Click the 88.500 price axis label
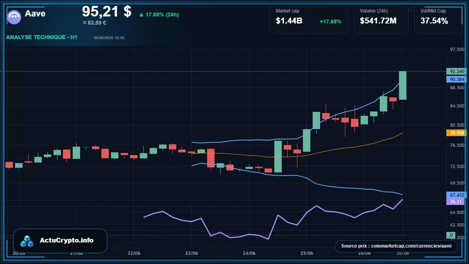This screenshot has height=264, width=469. click(457, 88)
